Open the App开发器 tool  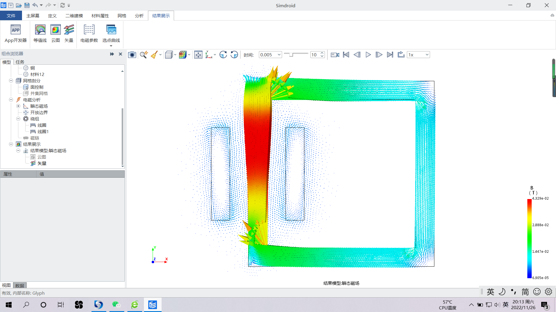(16, 34)
